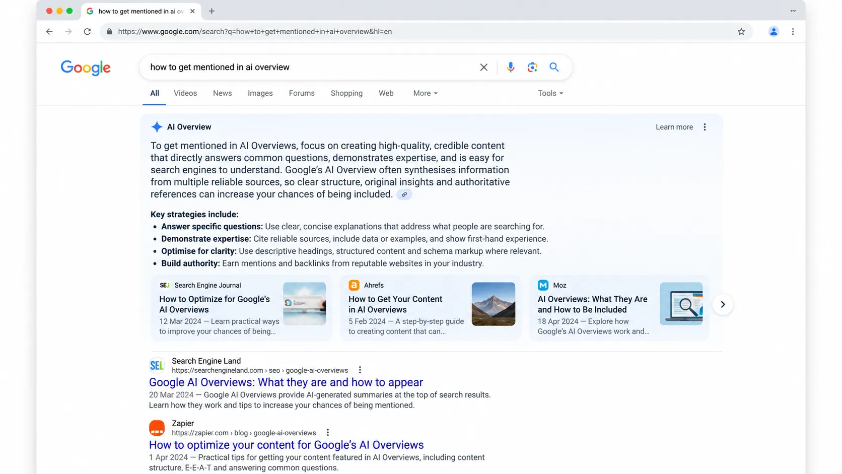842x474 pixels.
Task: Switch to the News tab
Action: point(222,93)
